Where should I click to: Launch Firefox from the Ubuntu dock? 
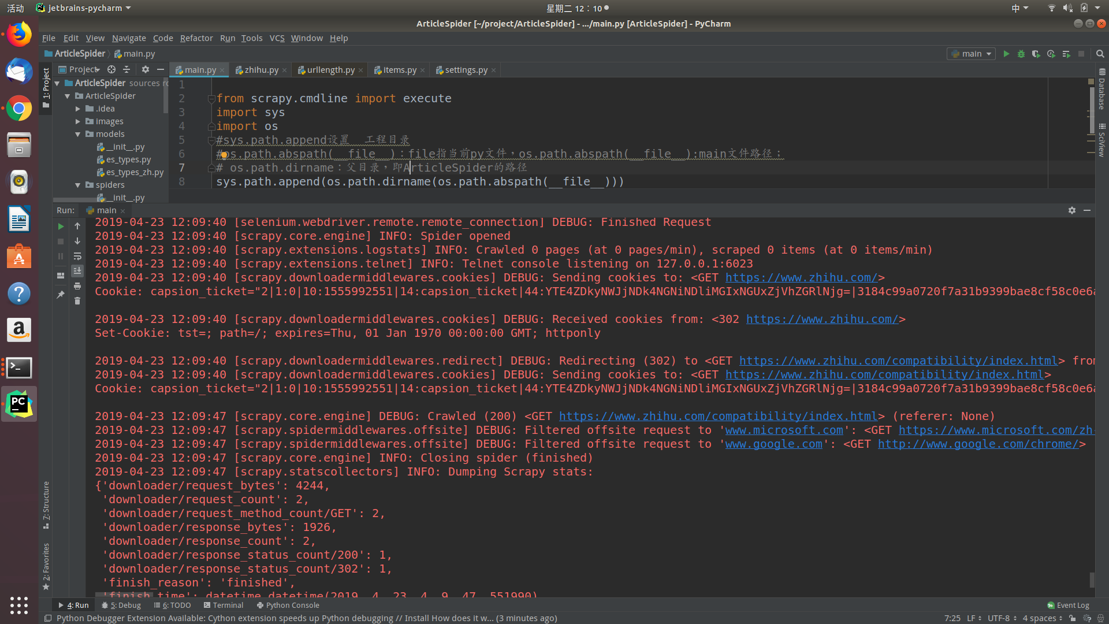pyautogui.click(x=19, y=34)
